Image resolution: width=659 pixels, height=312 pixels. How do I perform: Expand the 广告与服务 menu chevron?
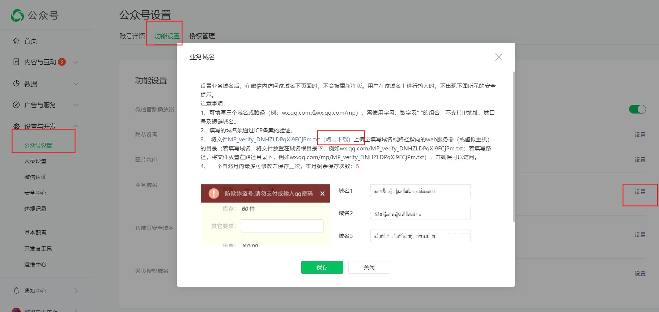click(x=76, y=105)
